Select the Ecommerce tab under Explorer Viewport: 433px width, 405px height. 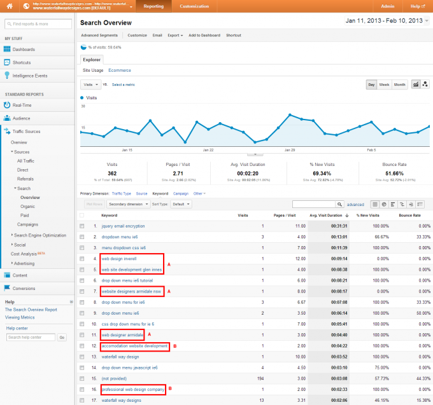tap(120, 69)
